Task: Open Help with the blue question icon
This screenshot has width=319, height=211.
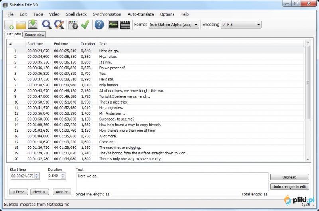Action: 99,25
